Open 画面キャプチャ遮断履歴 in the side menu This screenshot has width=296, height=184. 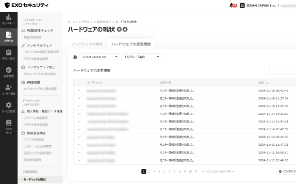(37, 153)
